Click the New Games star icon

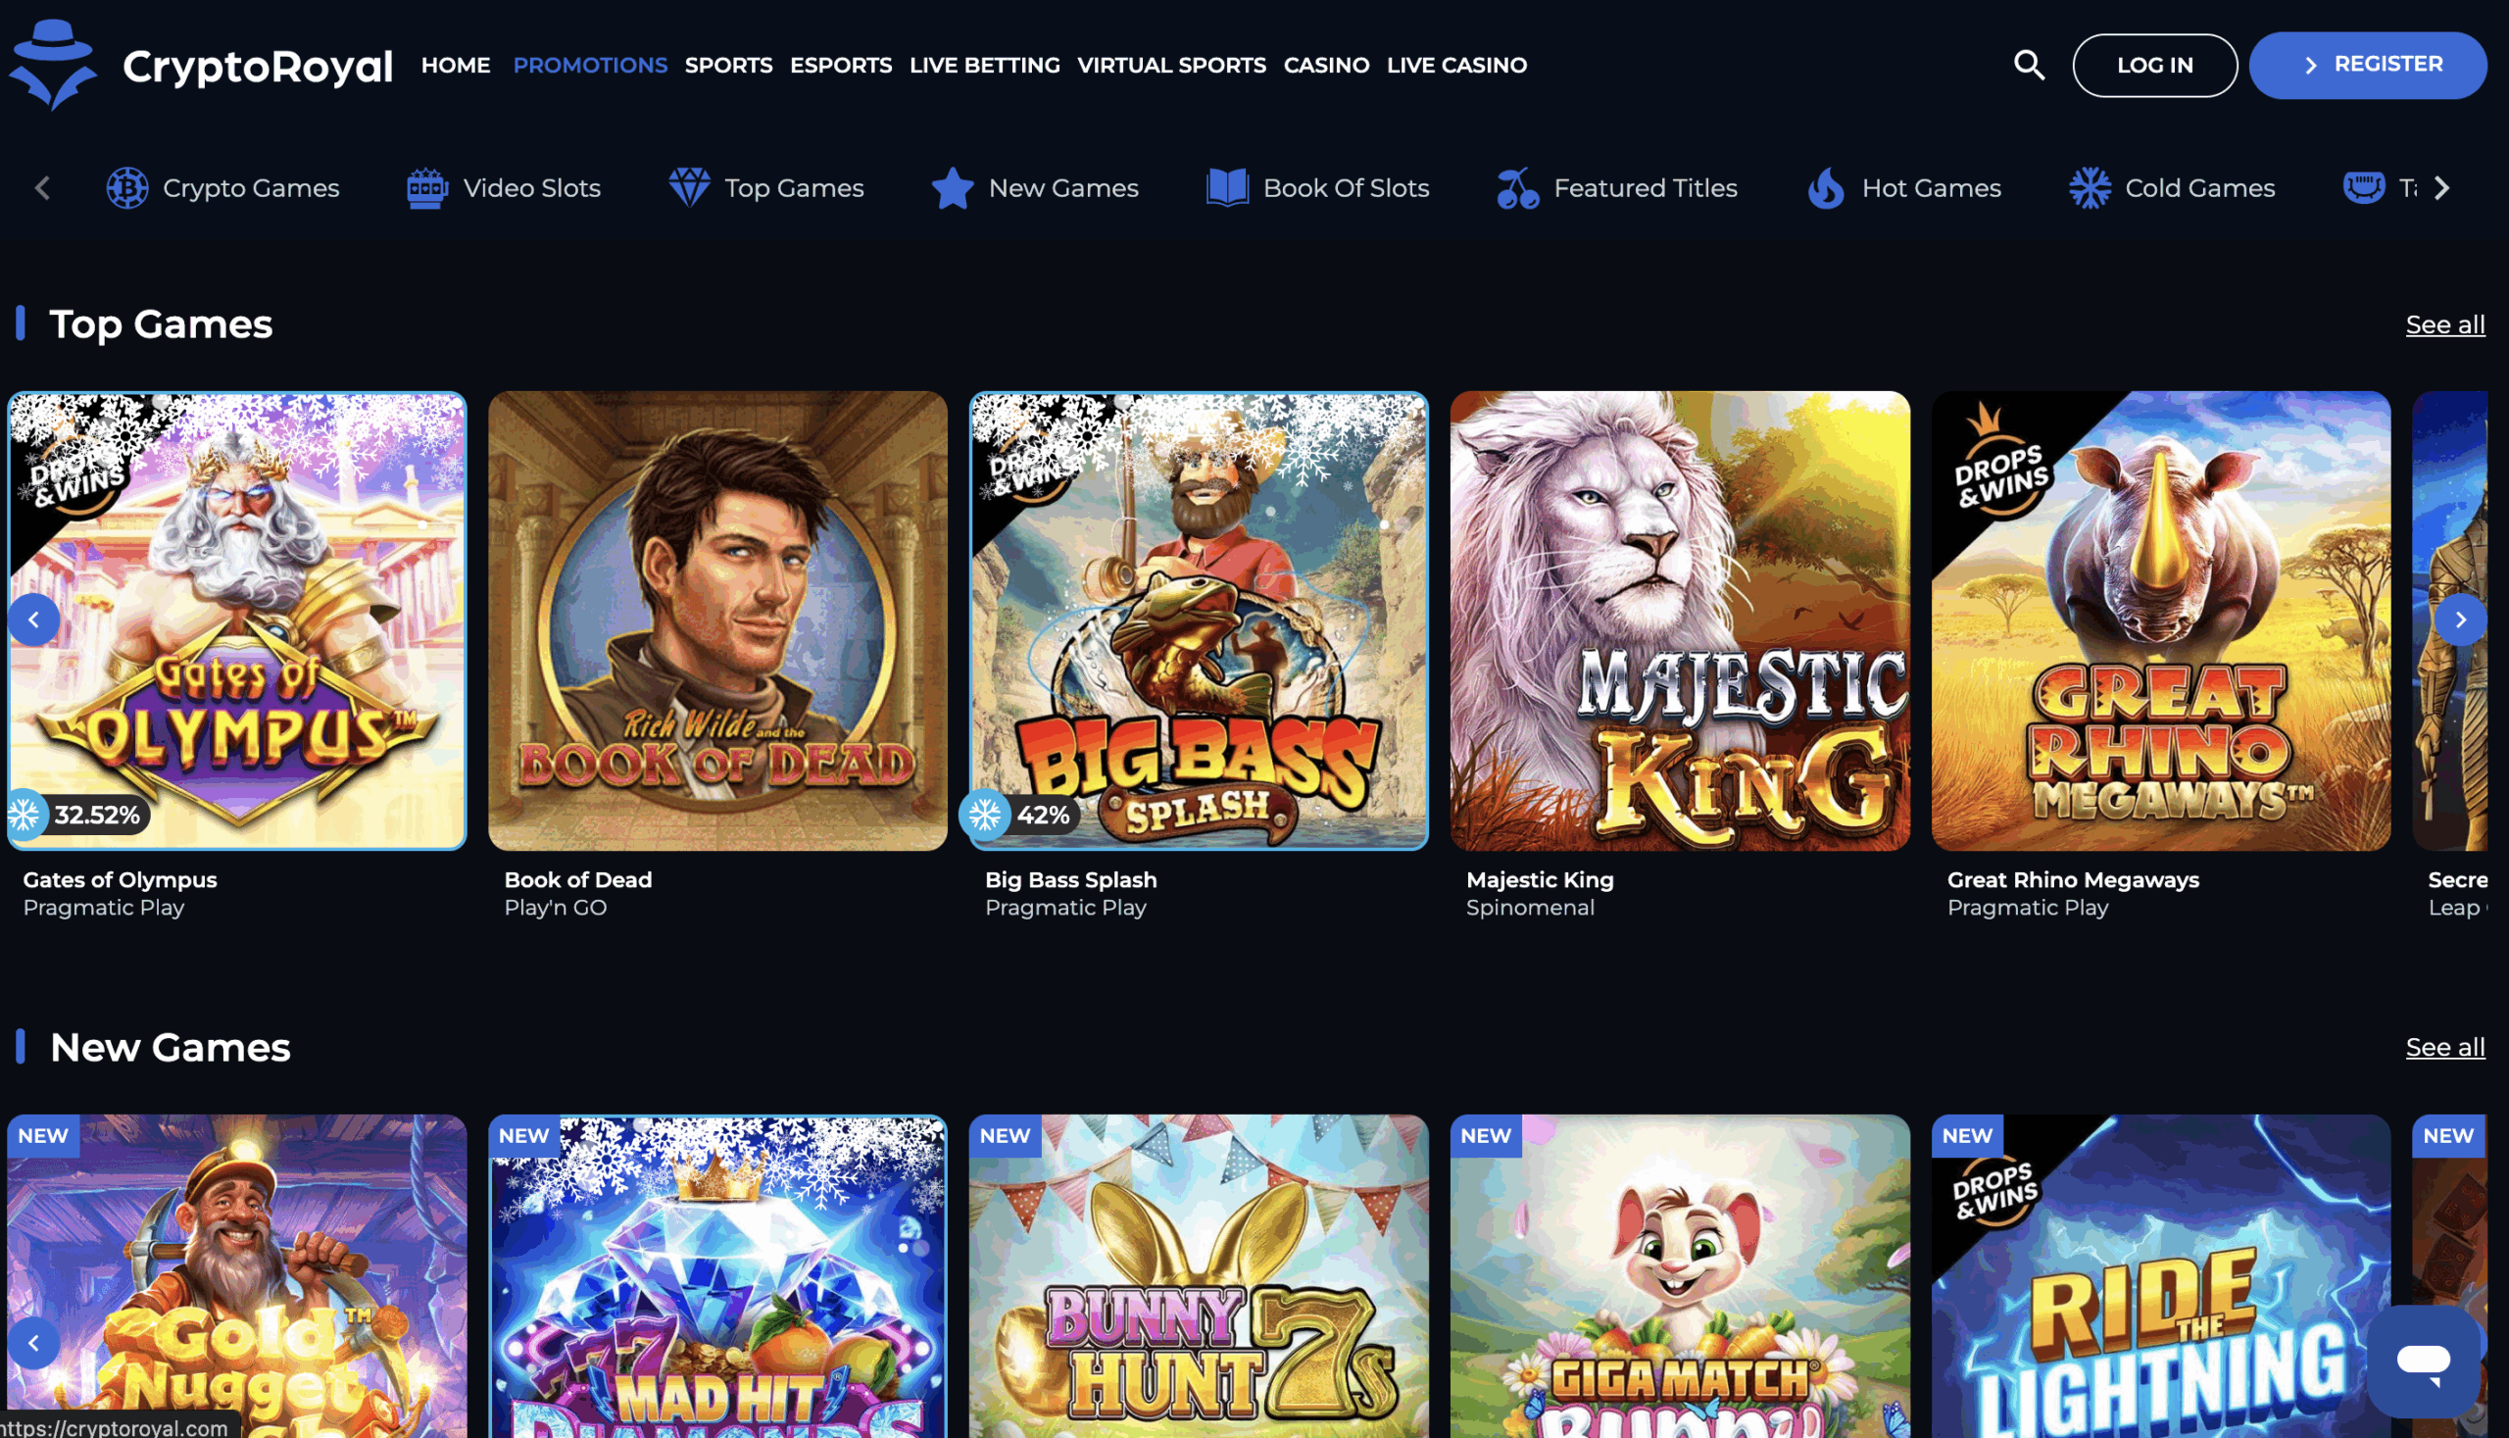953,187
